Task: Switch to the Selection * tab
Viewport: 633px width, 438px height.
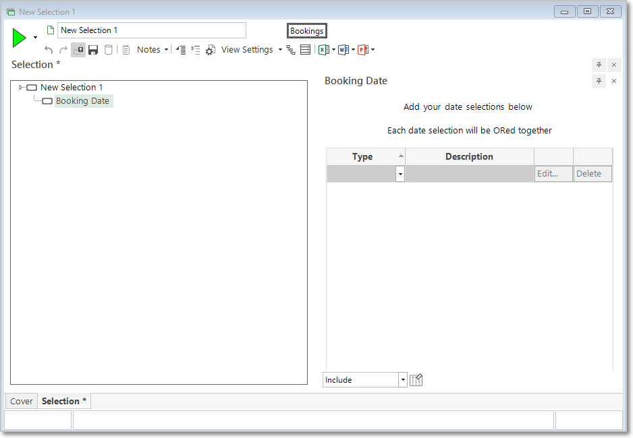Action: pyautogui.click(x=64, y=402)
